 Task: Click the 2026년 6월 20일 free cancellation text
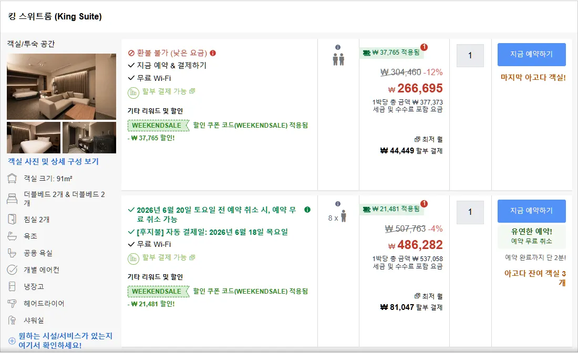pyautogui.click(x=216, y=214)
